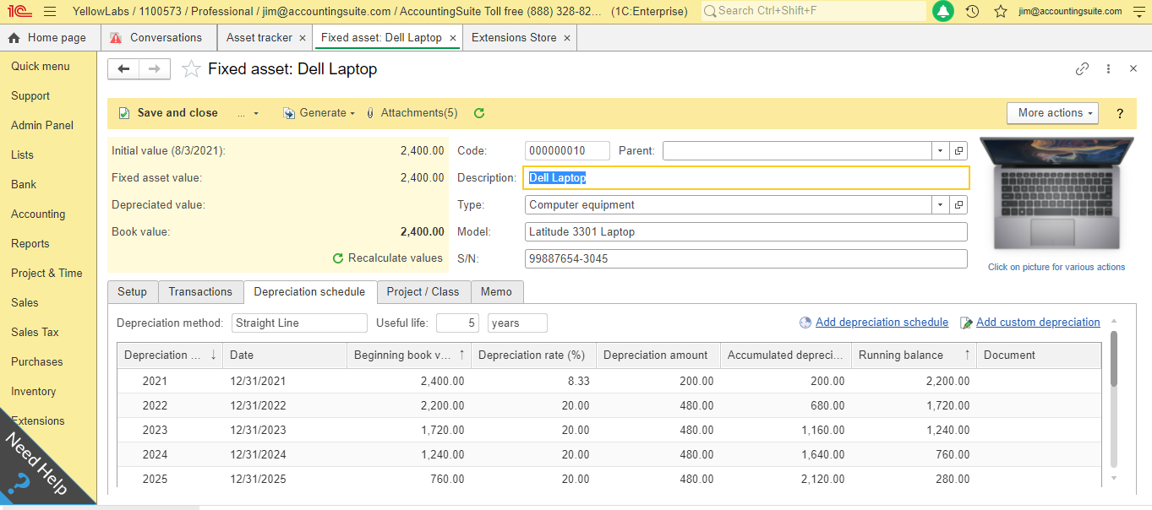
Task: Click jim@accountingsuite.com user name top right
Action: pyautogui.click(x=1070, y=12)
